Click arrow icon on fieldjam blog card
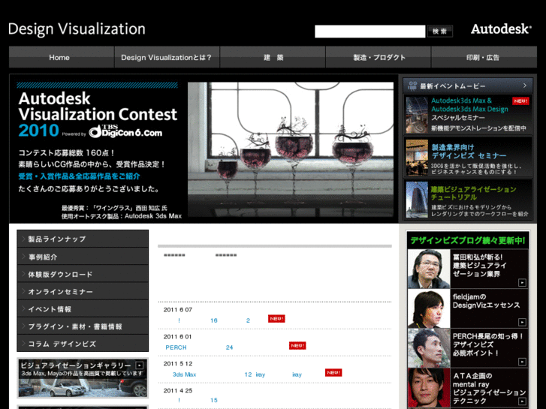The height and width of the screenshot is (409, 546). [x=522, y=323]
